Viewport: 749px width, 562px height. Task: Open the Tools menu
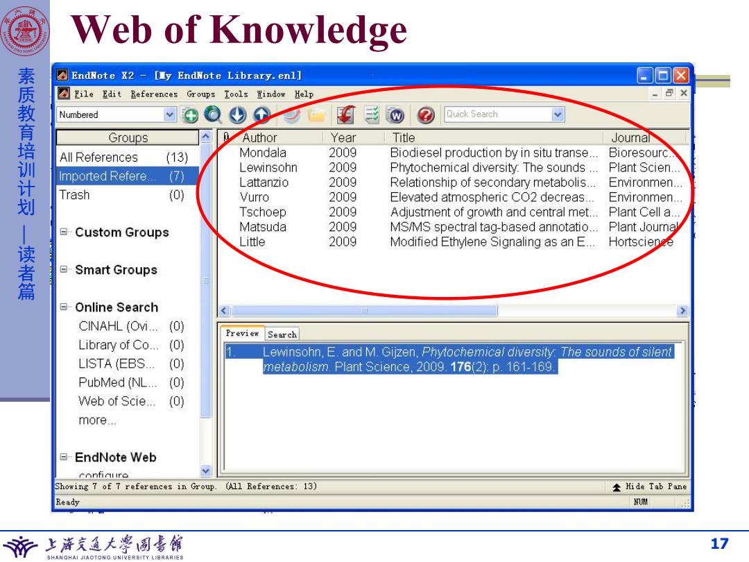point(236,94)
